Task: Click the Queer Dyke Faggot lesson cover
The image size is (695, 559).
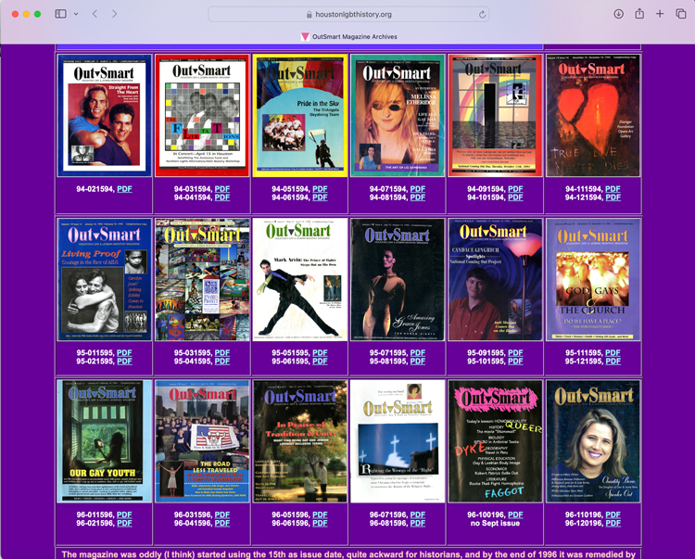Action: (495, 441)
